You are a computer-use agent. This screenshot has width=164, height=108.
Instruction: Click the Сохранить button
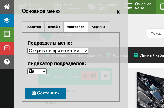pos(45,93)
